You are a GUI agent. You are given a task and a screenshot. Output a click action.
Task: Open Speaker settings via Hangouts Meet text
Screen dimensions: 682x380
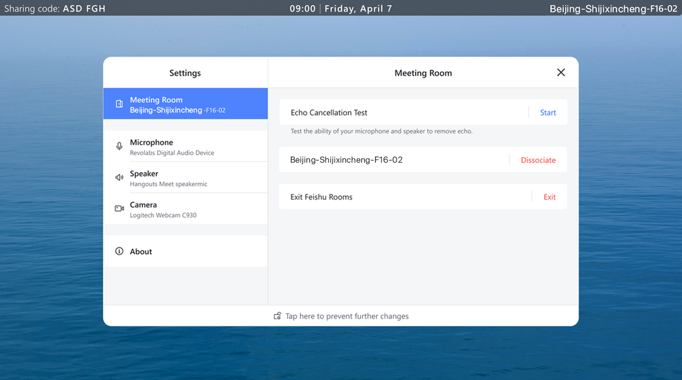pos(168,184)
